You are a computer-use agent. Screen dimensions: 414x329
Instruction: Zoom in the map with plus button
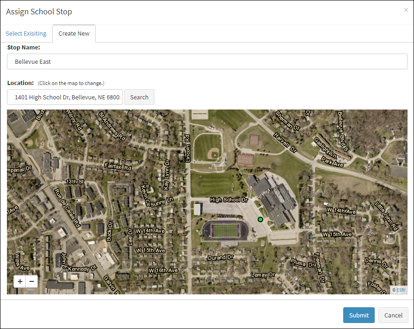click(x=20, y=281)
